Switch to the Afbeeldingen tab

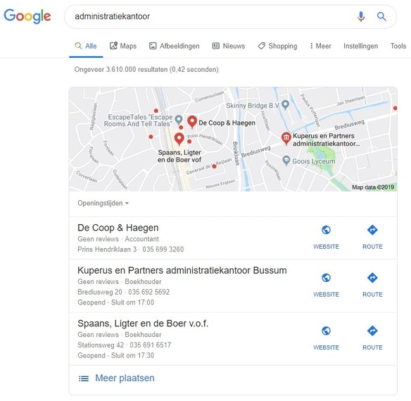(175, 46)
